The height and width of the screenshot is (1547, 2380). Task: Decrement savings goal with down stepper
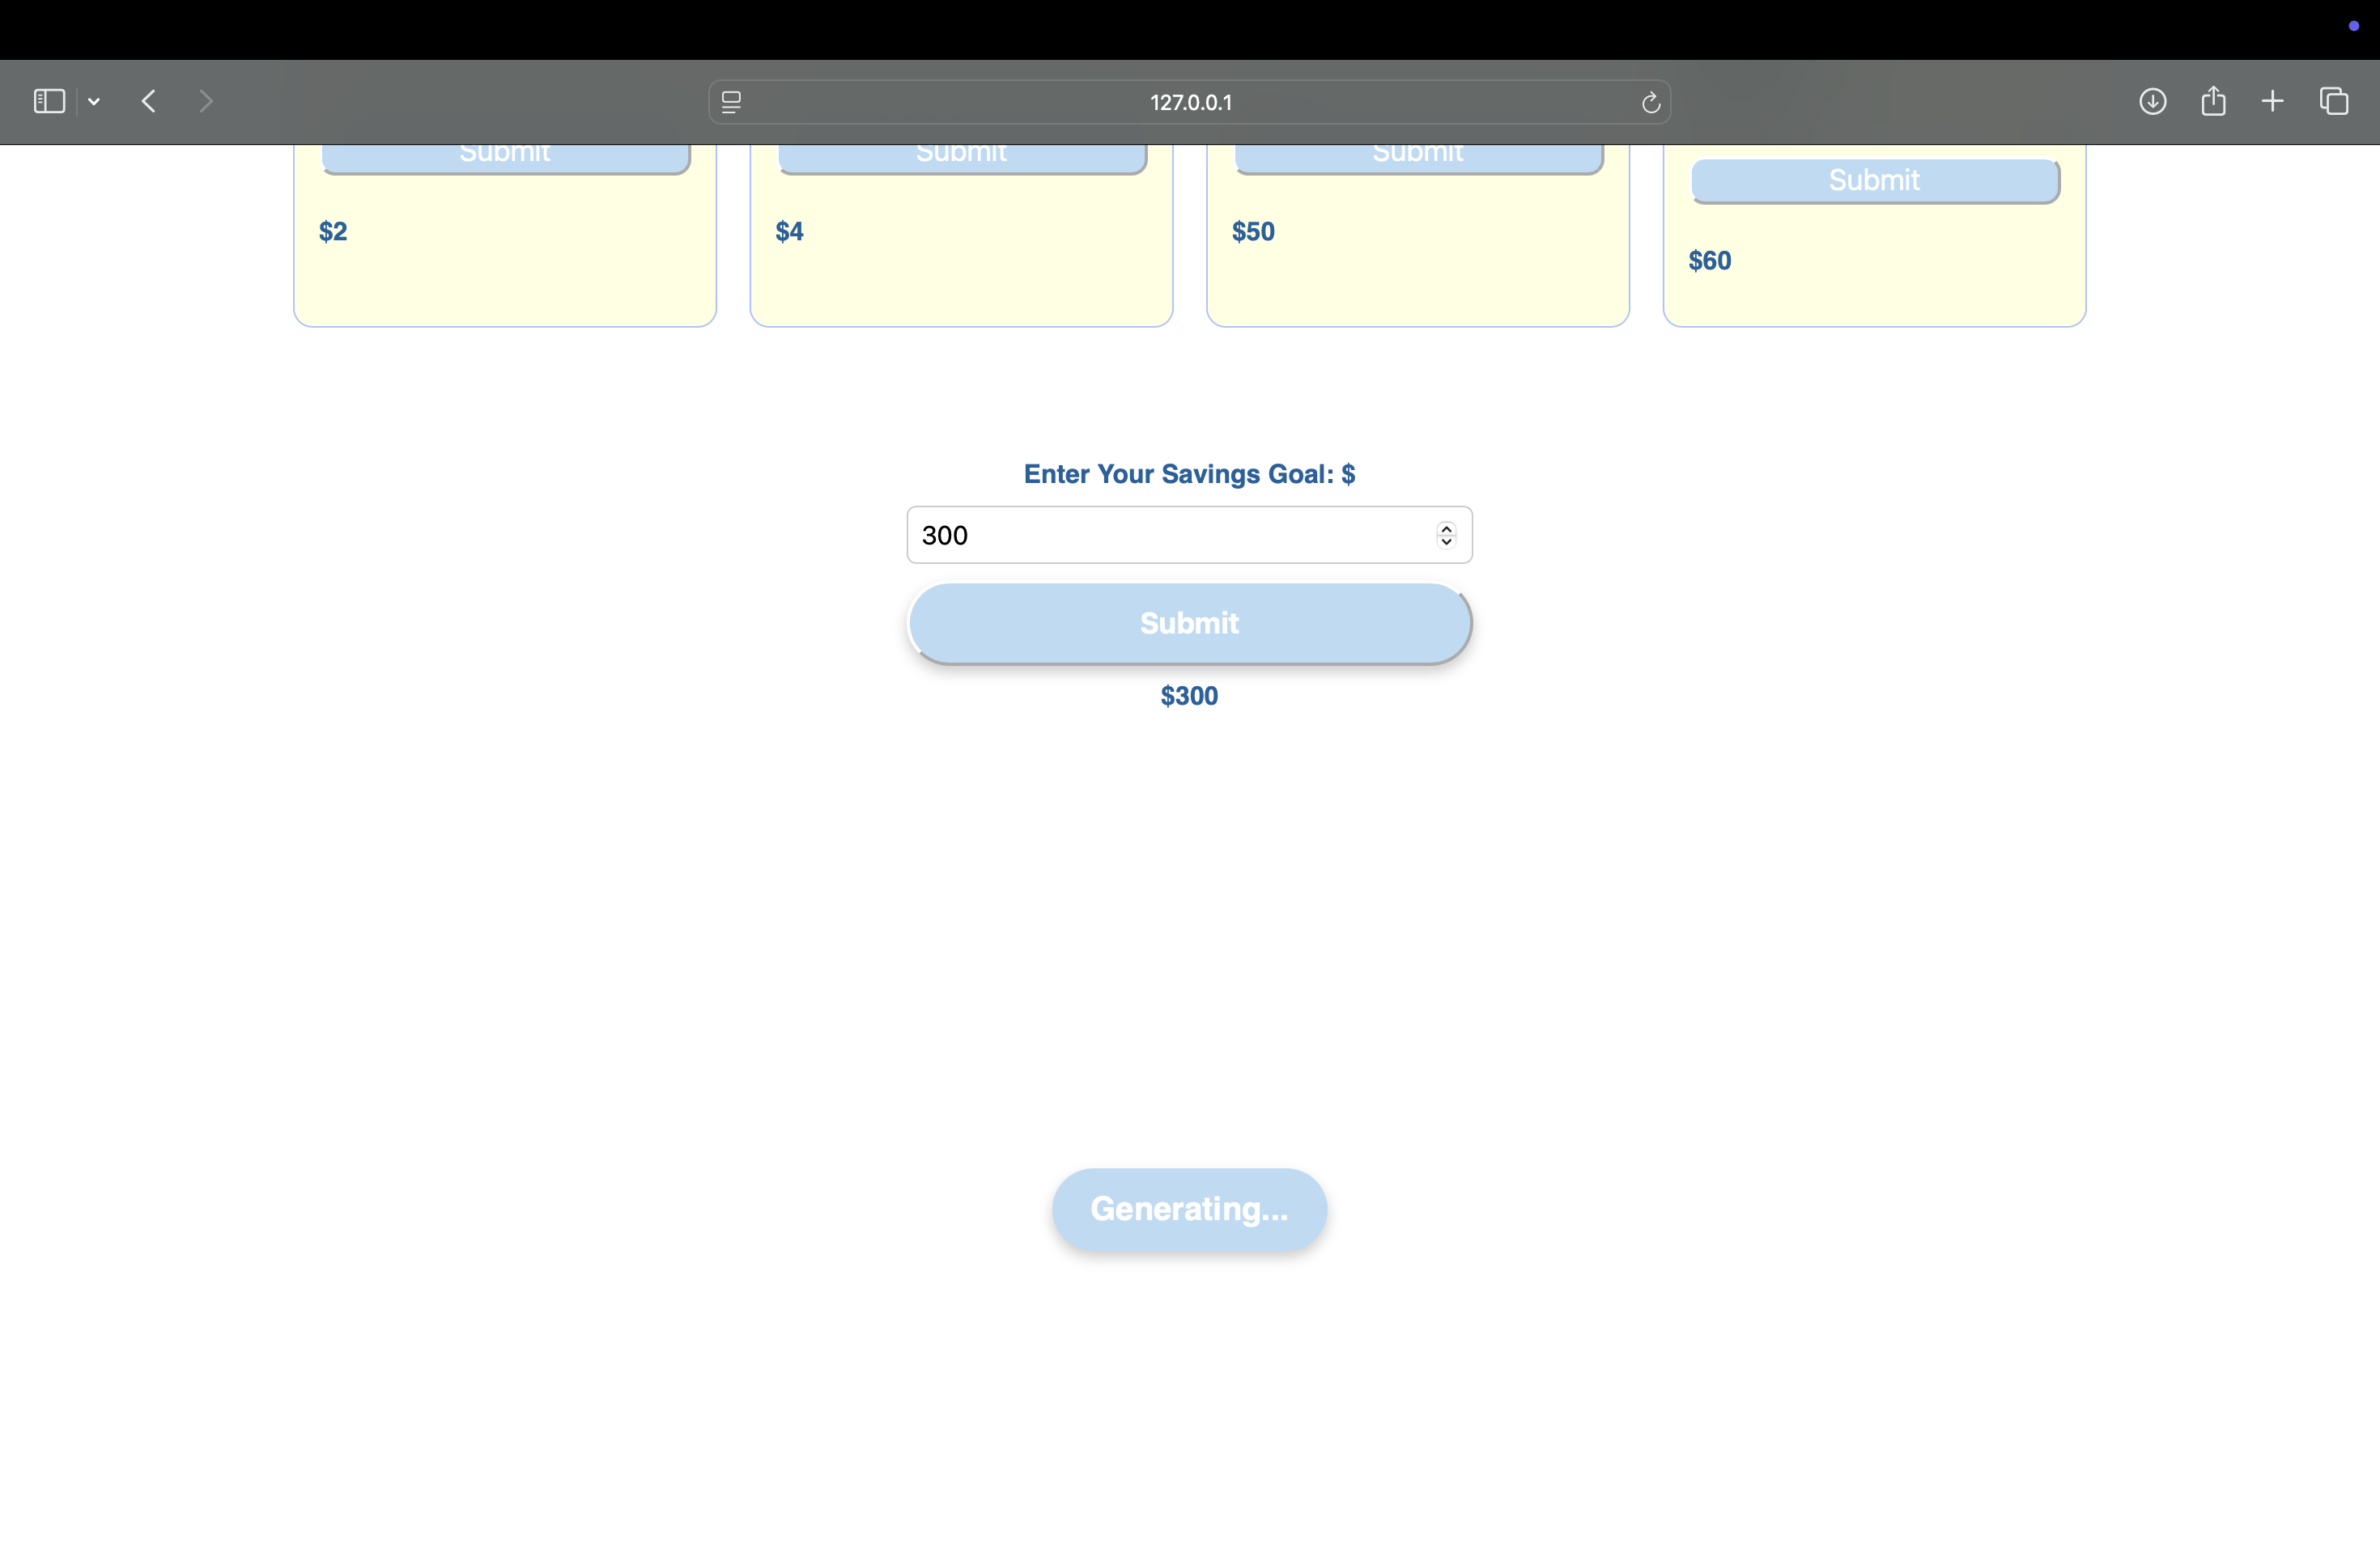click(1446, 543)
